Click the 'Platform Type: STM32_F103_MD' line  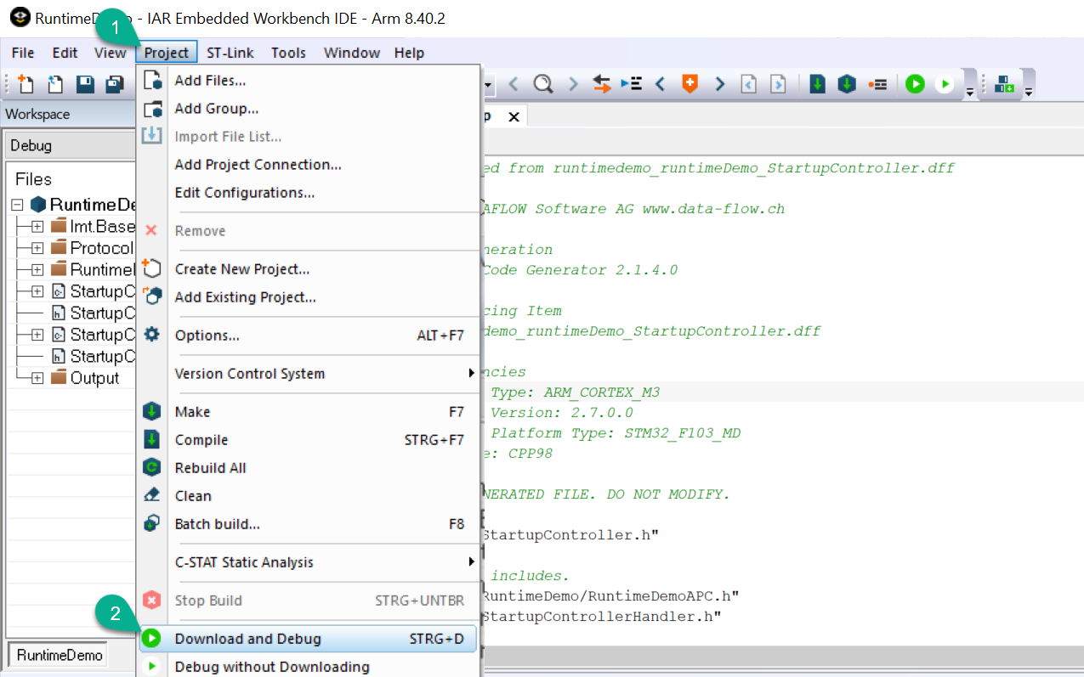point(616,433)
